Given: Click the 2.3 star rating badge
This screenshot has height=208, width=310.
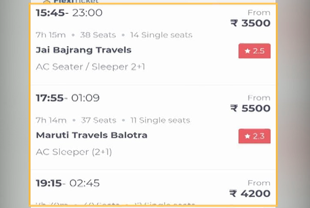Looking at the screenshot, I should (x=255, y=136).
